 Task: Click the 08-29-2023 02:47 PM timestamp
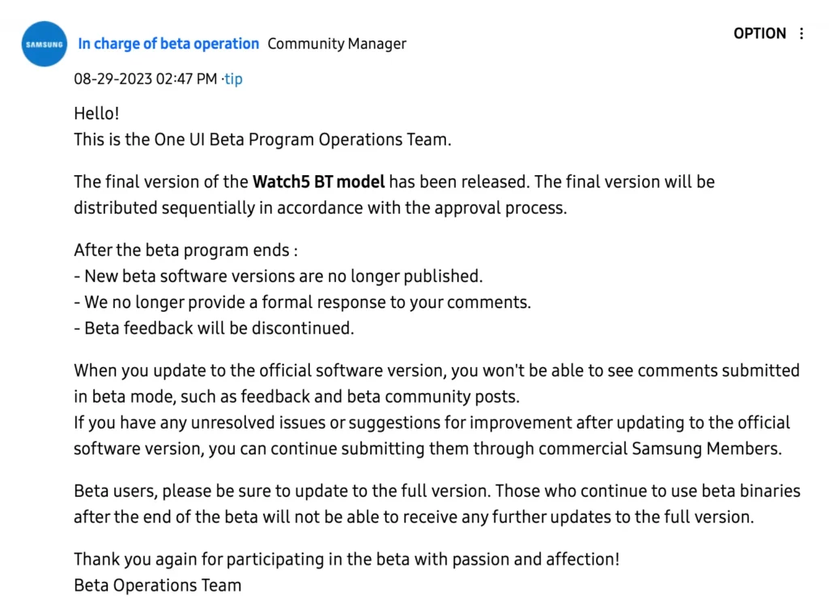click(x=146, y=79)
